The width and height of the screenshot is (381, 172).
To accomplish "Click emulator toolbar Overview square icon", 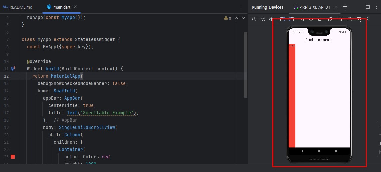I will tap(320, 19).
